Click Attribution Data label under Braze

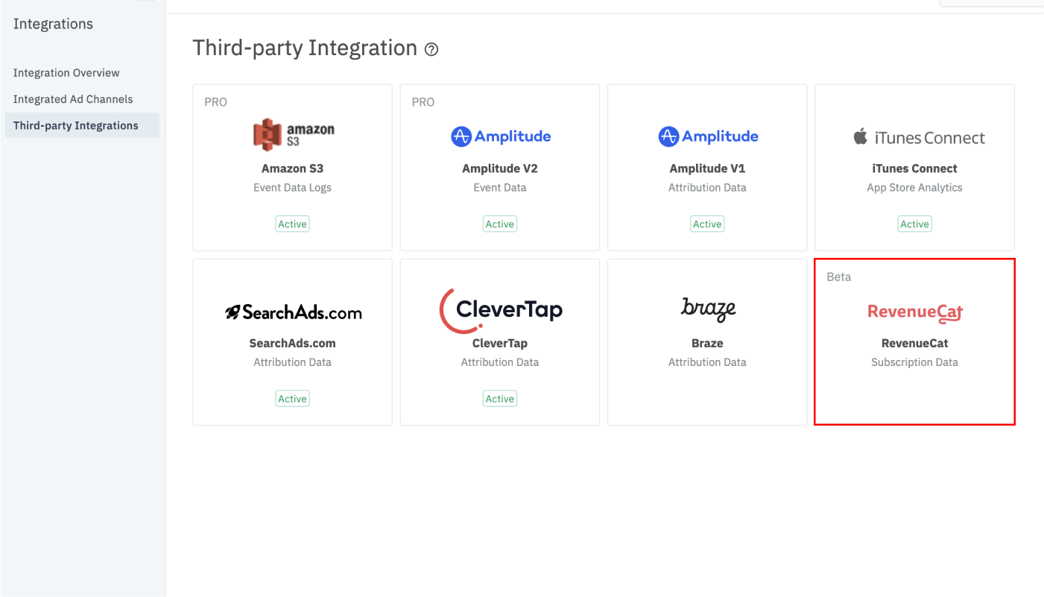click(707, 362)
